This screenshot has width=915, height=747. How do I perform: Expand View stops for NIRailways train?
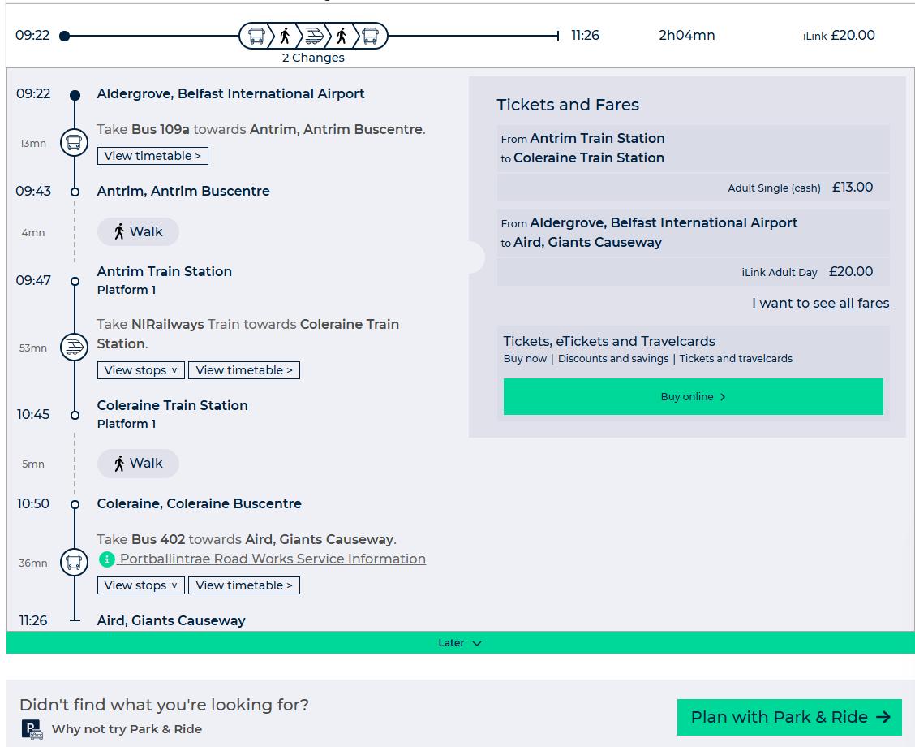(x=140, y=370)
